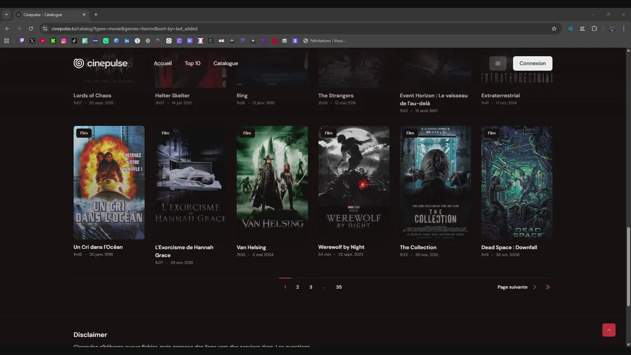Image resolution: width=631 pixels, height=355 pixels.
Task: Go to Accueil in navigation
Action: 163,63
